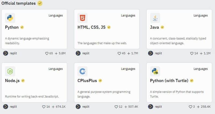This screenshot has height=114, width=215.
Task: Click 'A general purpose system programming language' text
Action: point(104,94)
